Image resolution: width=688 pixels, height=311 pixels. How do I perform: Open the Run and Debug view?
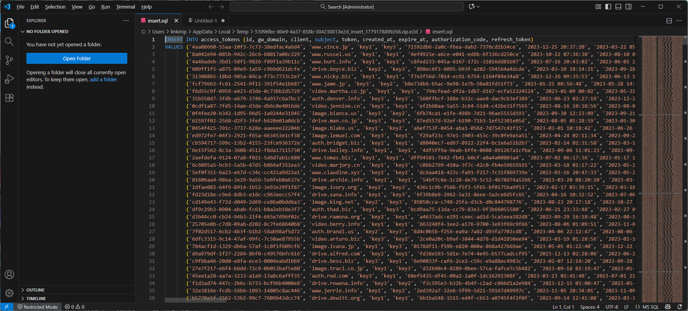9,79
